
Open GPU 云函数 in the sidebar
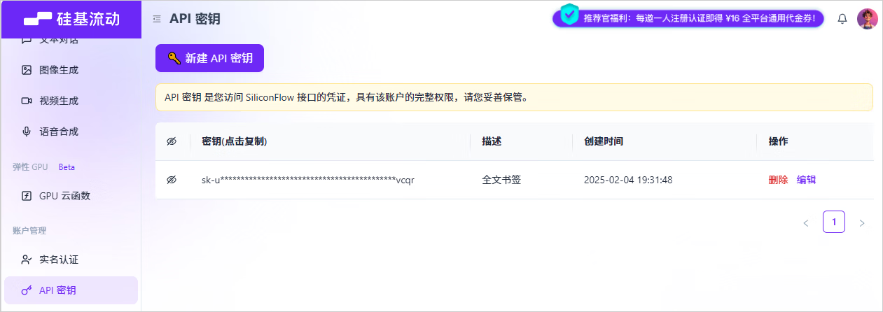(71, 196)
